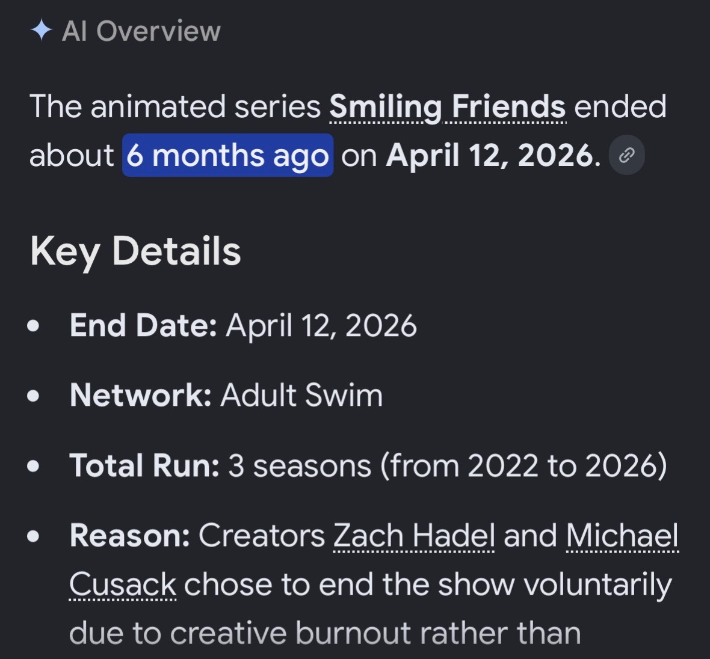This screenshot has height=659, width=710.
Task: Click the underlined word Michael
Action: [622, 536]
